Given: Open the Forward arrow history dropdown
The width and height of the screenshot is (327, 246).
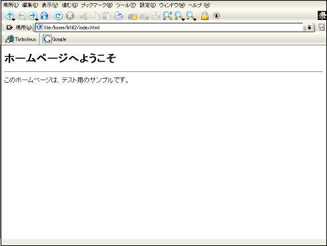Looking at the screenshot, I should tap(37, 20).
